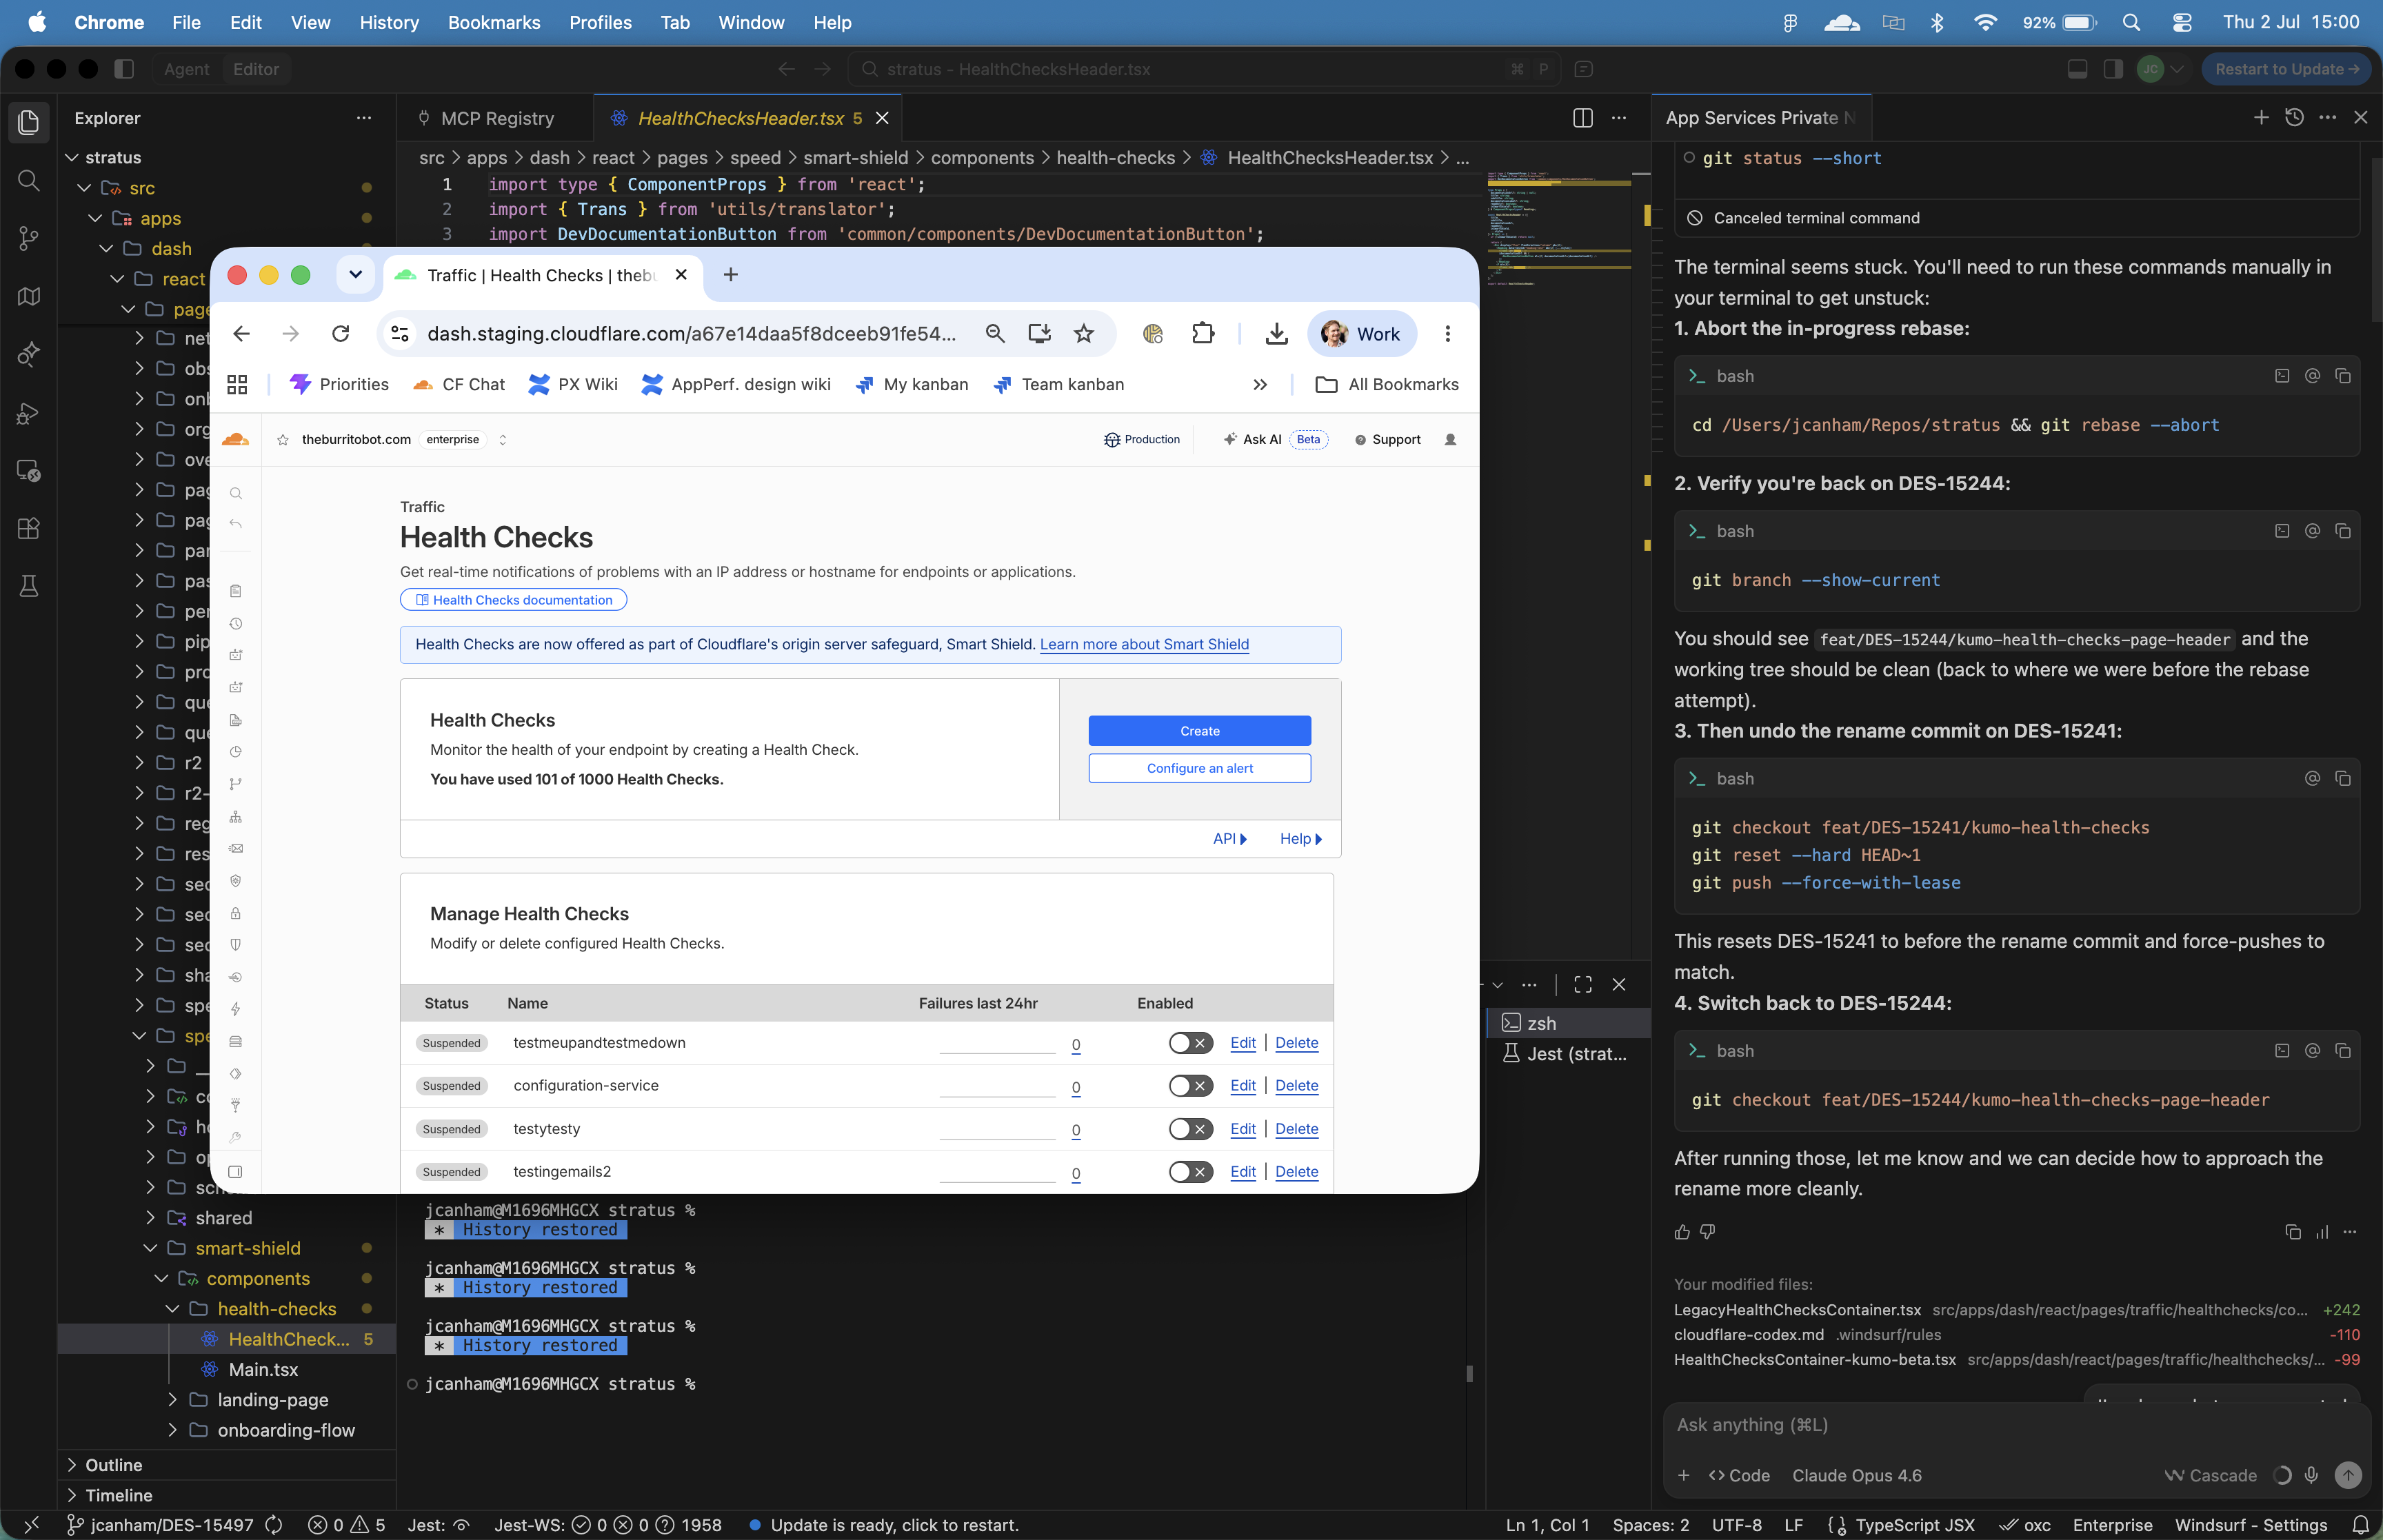Screen dimensions: 2383x1540
Task: Switch to the MCP Registry tab
Action: 497,118
